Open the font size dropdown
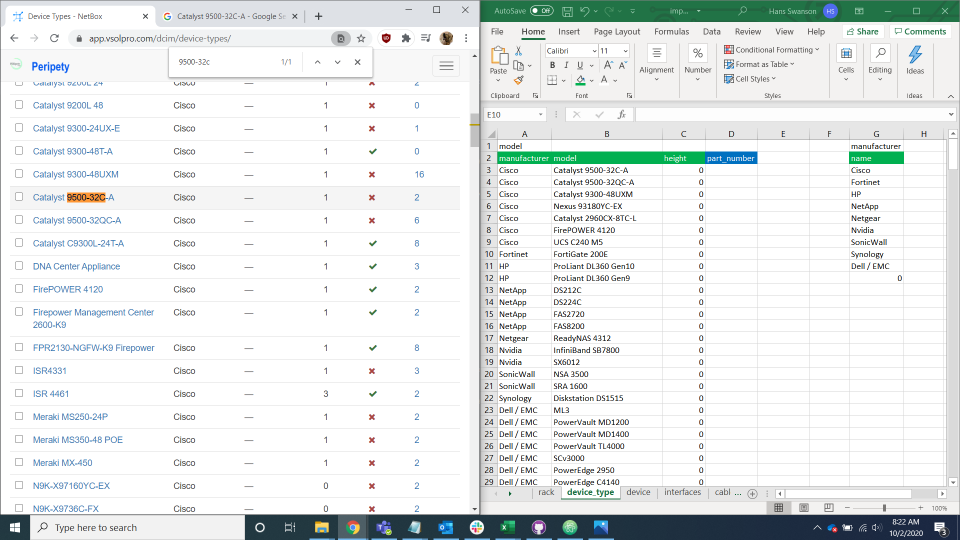Image resolution: width=960 pixels, height=540 pixels. [x=625, y=51]
